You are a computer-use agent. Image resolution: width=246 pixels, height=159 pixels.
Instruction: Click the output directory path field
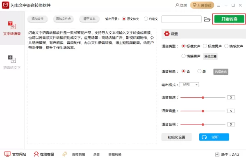[x=182, y=19]
